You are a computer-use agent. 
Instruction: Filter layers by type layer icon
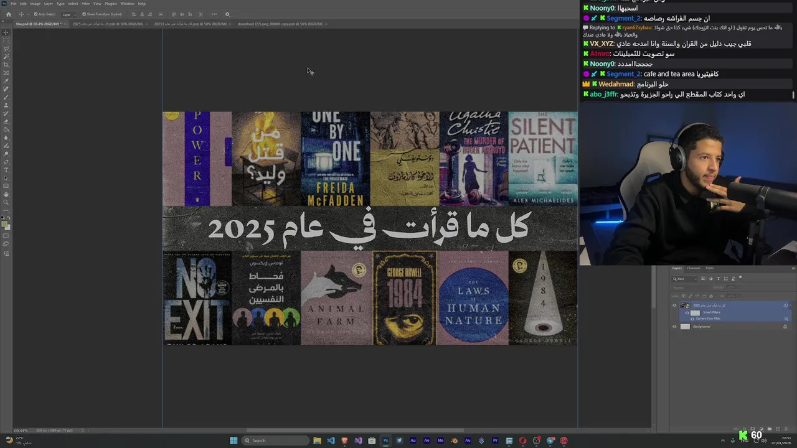coord(719,279)
